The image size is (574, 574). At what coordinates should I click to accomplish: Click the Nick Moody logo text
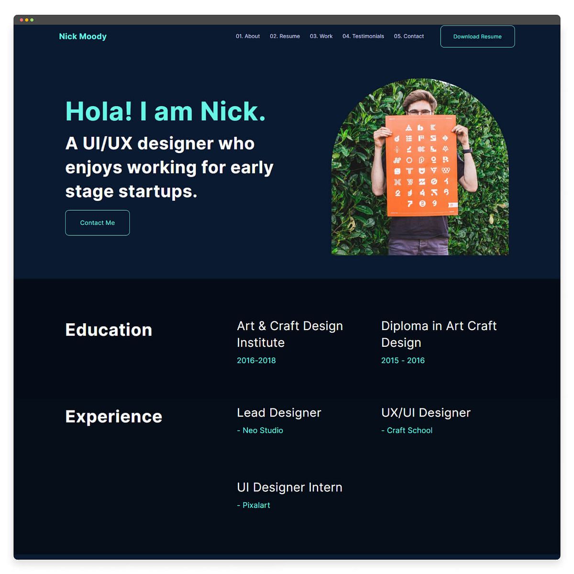pyautogui.click(x=83, y=36)
